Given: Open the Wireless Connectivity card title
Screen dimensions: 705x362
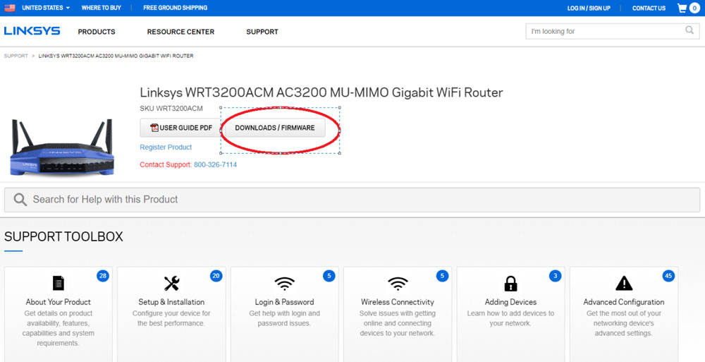Looking at the screenshot, I should point(398,302).
